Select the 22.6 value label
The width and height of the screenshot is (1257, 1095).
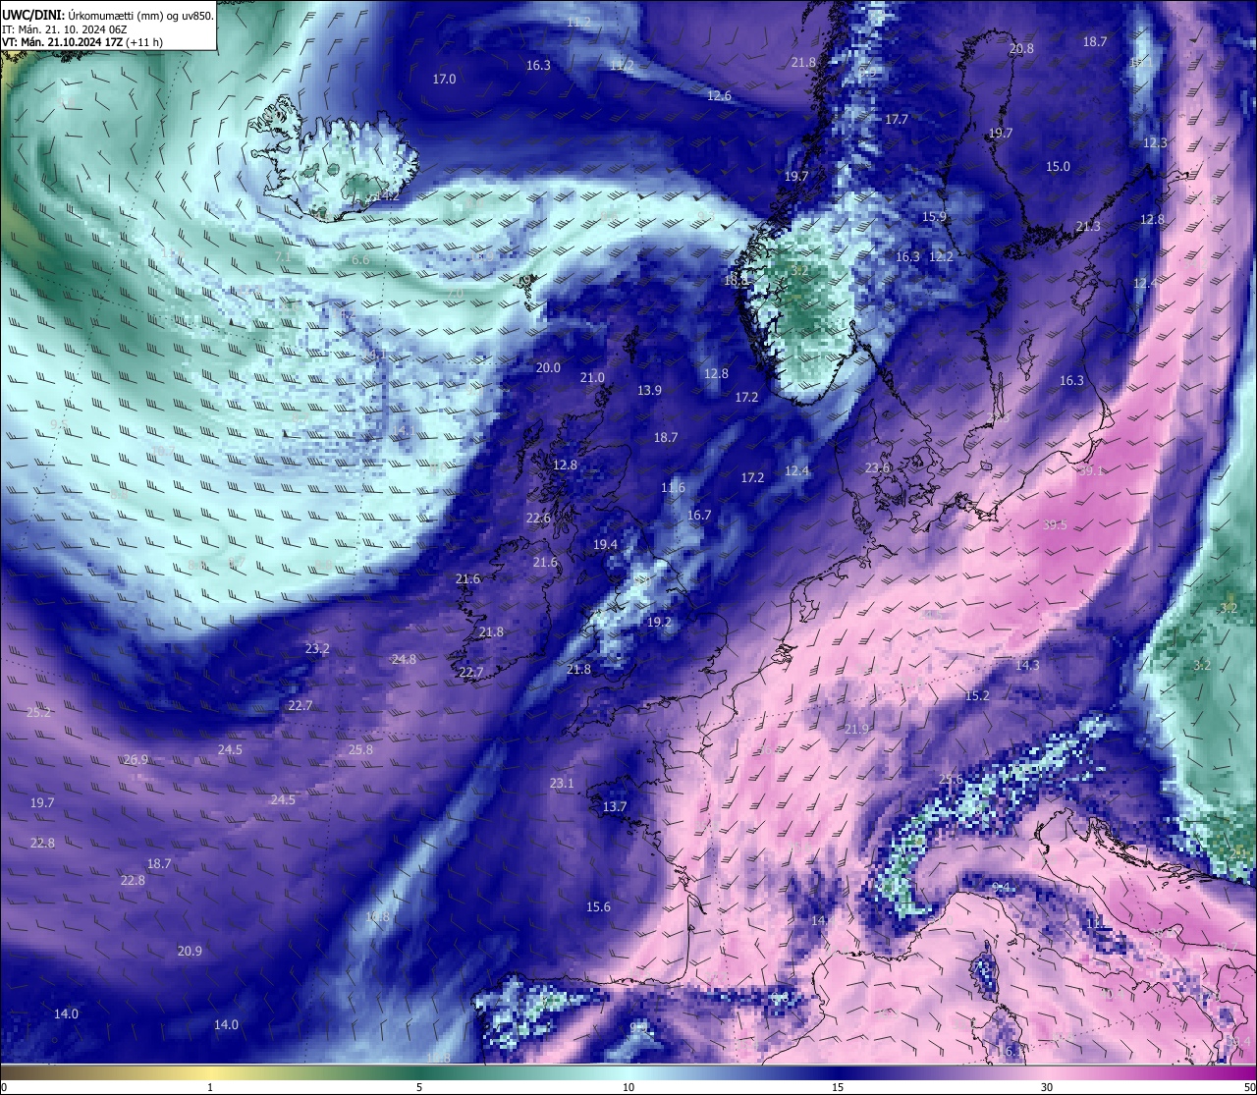point(538,518)
